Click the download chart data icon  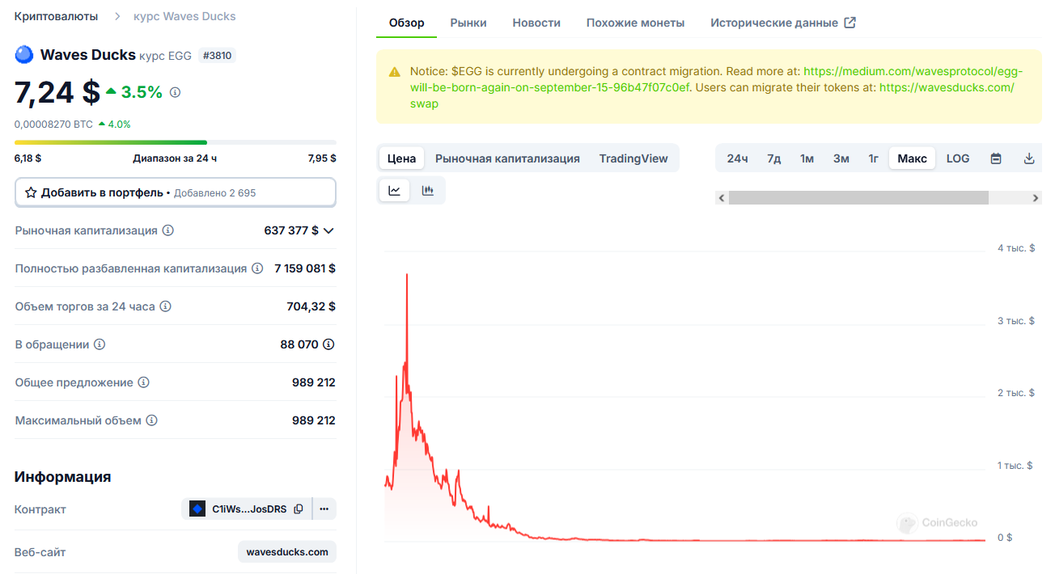pyautogui.click(x=1029, y=158)
